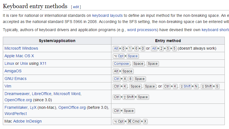
Task: Click the Dreamweaver link
Action: pos(17,94)
